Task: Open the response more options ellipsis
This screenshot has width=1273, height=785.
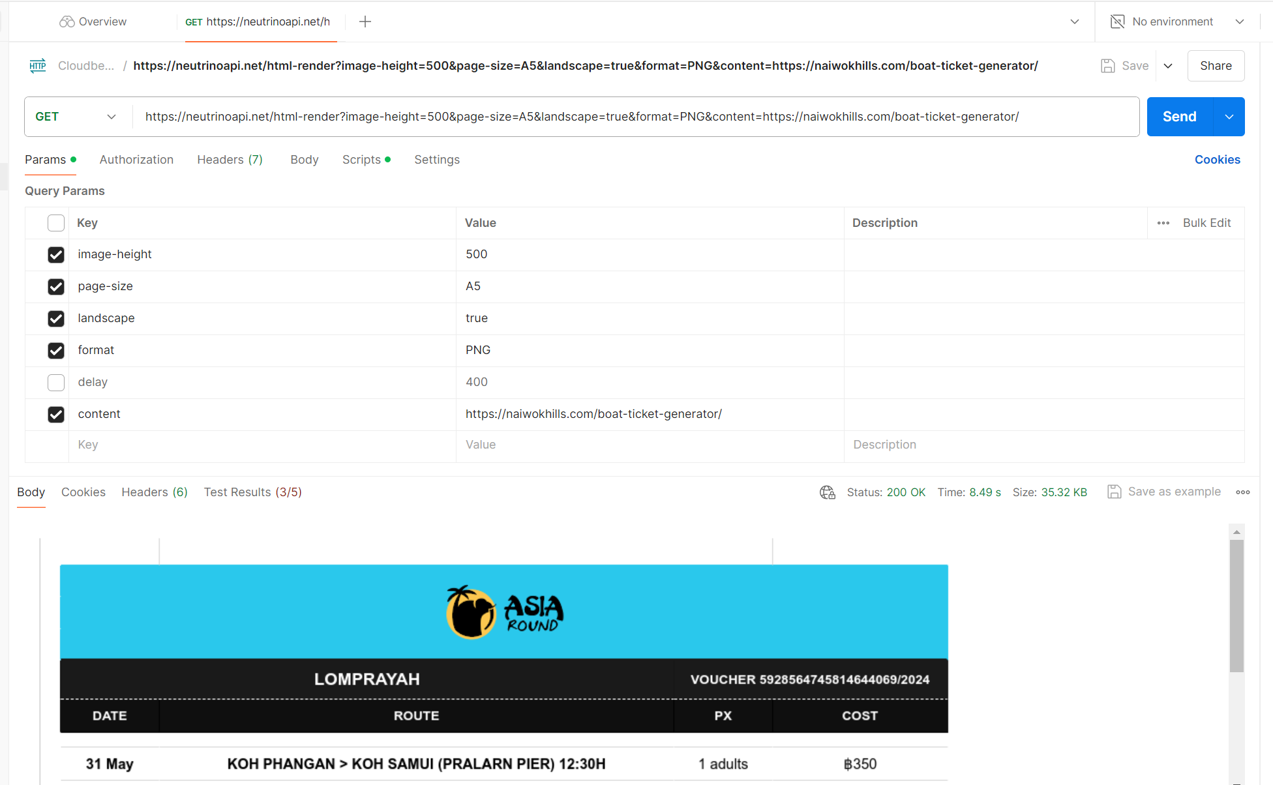Action: point(1243,492)
